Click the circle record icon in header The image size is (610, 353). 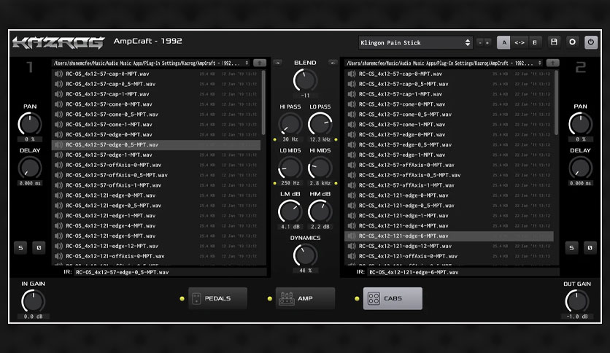(x=572, y=42)
